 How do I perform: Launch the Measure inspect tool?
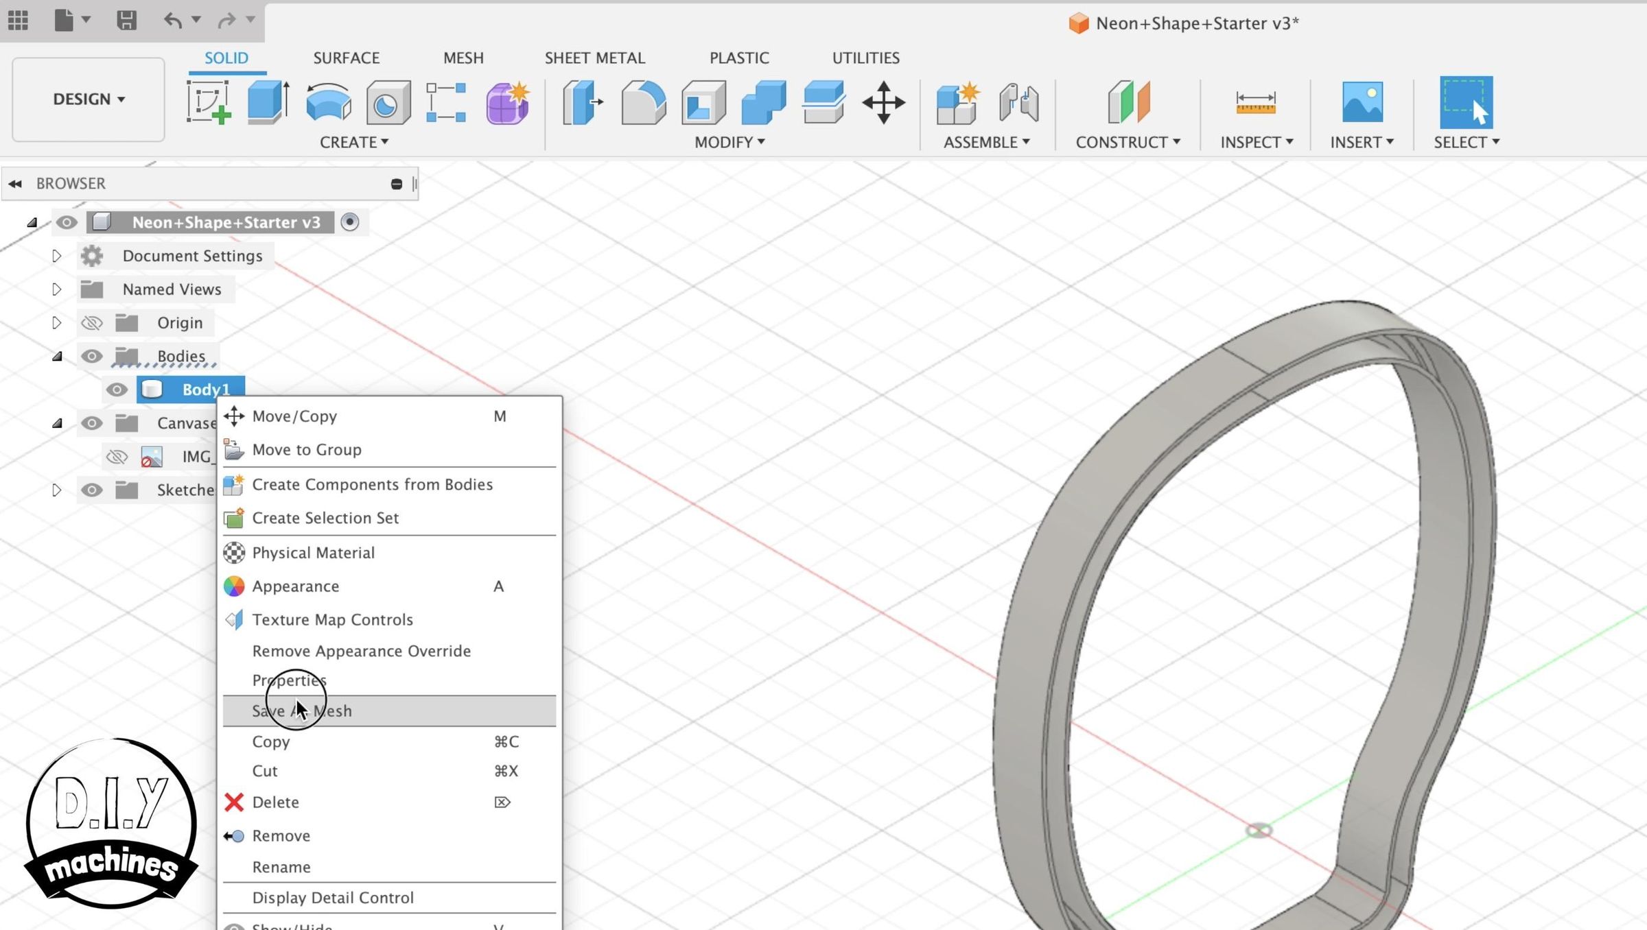(x=1255, y=103)
